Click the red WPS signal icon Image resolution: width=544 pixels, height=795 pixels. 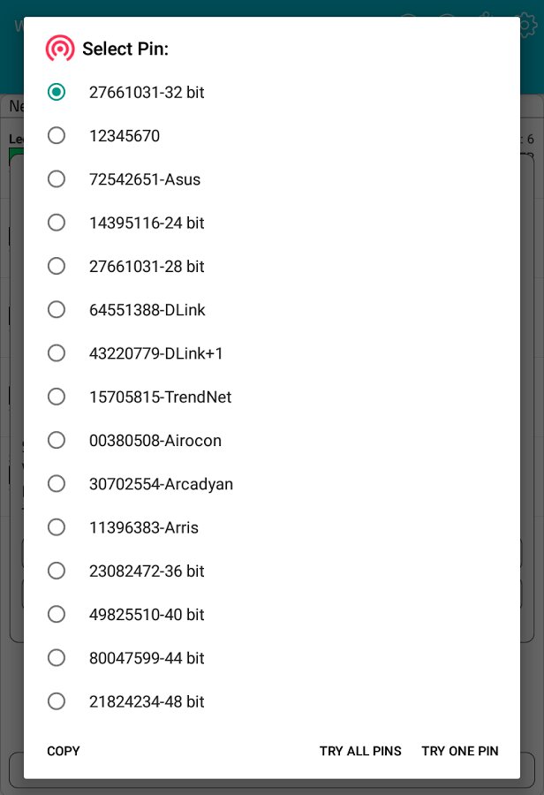point(60,49)
